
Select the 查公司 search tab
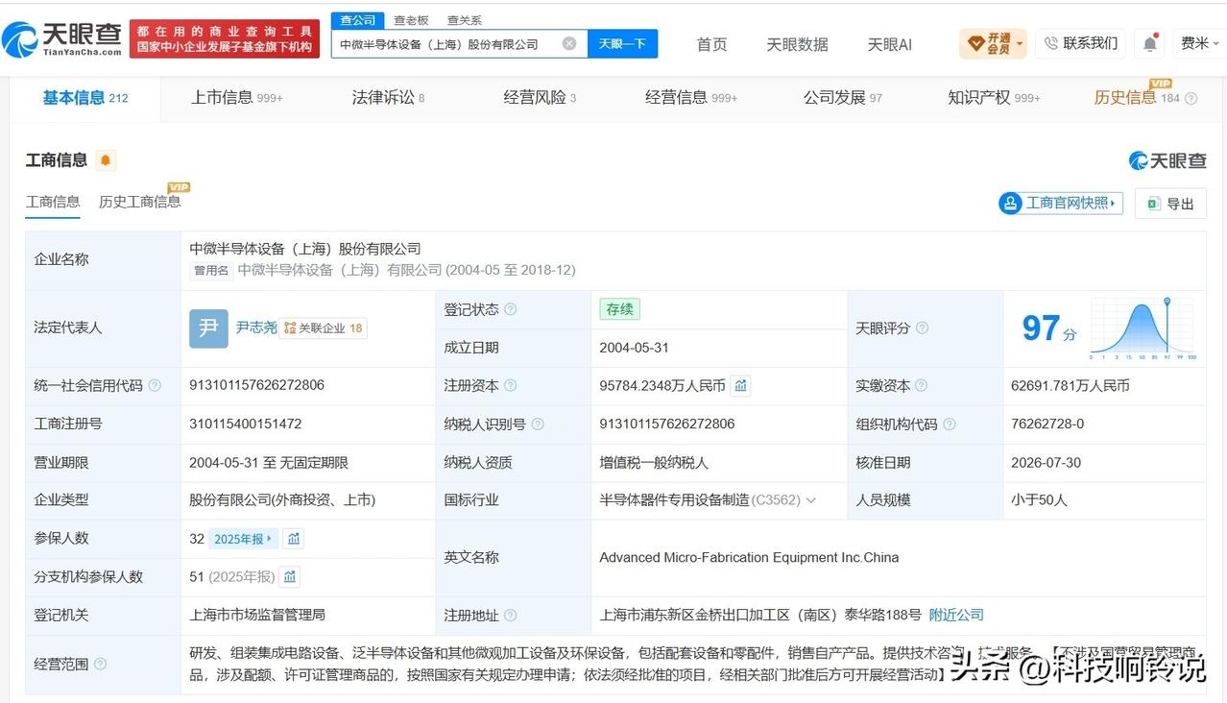(358, 20)
